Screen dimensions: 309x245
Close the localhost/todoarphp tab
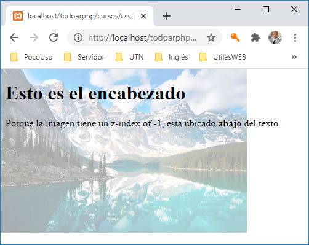pyautogui.click(x=143, y=16)
